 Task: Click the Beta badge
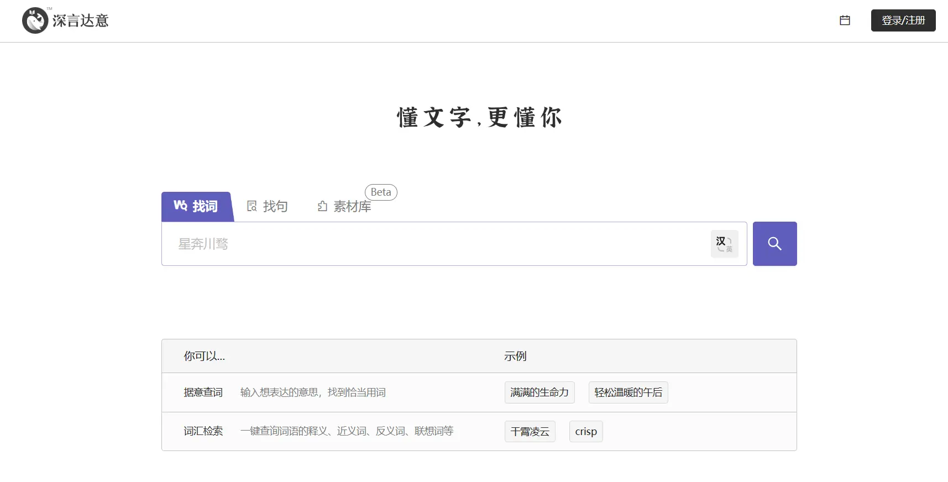(381, 192)
